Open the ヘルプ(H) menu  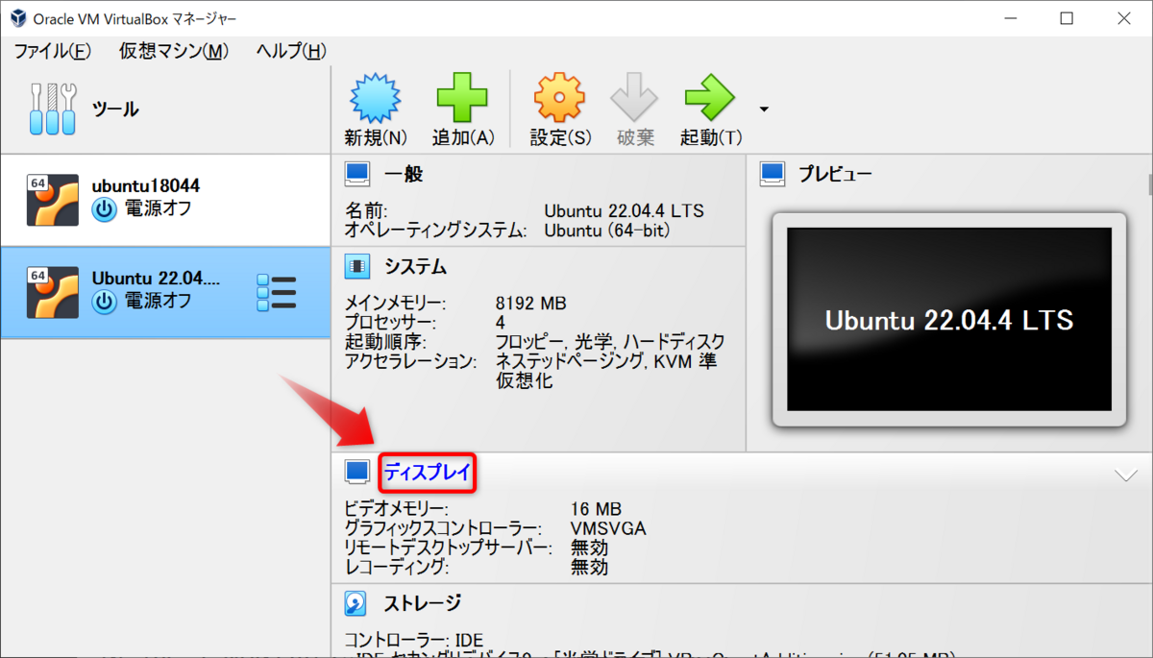tap(291, 52)
